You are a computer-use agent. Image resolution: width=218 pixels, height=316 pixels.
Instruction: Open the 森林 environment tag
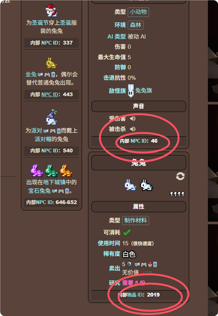click(136, 25)
